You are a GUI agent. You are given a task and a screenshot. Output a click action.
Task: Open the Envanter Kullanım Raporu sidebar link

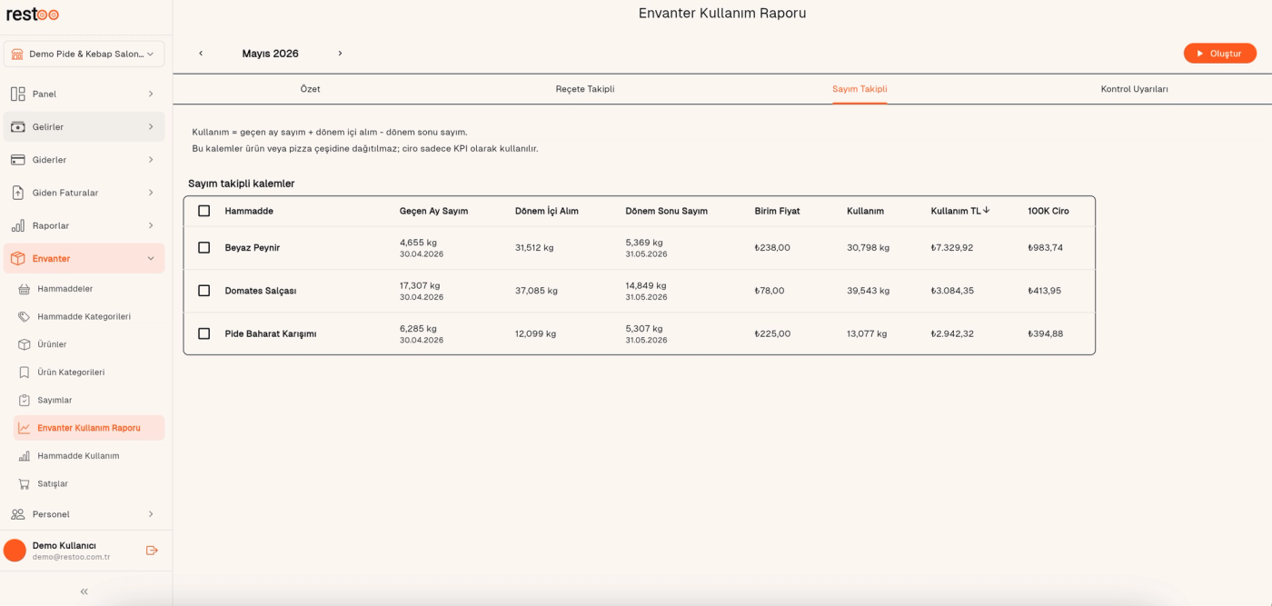89,428
